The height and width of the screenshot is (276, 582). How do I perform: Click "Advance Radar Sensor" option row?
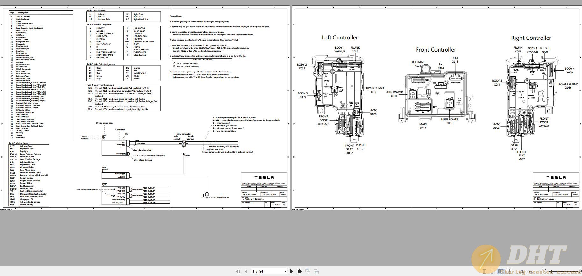pos(30,202)
